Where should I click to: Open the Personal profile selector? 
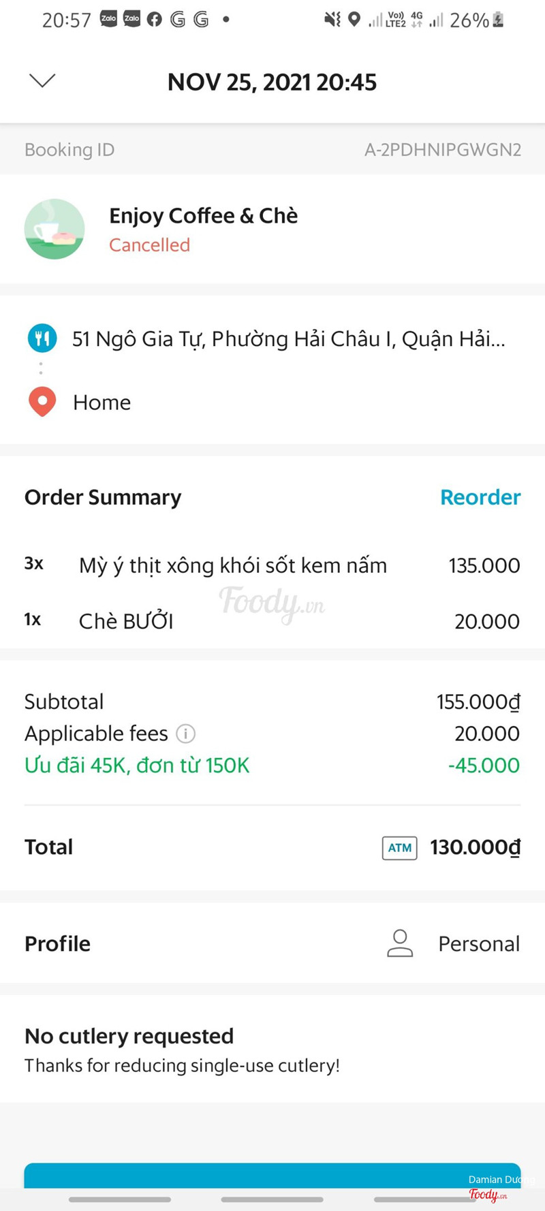478,943
